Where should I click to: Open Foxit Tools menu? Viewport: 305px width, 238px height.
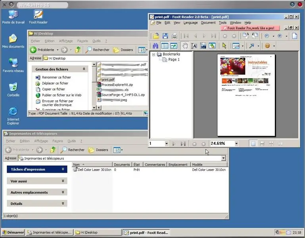click(x=223, y=23)
